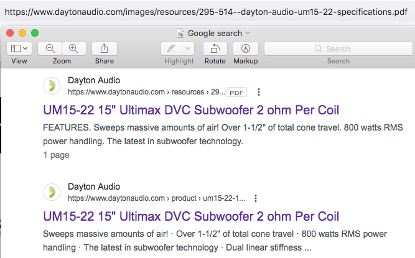The height and width of the screenshot is (258, 415).
Task: Click the Dayton Audio site name of first result
Action: tap(94, 80)
